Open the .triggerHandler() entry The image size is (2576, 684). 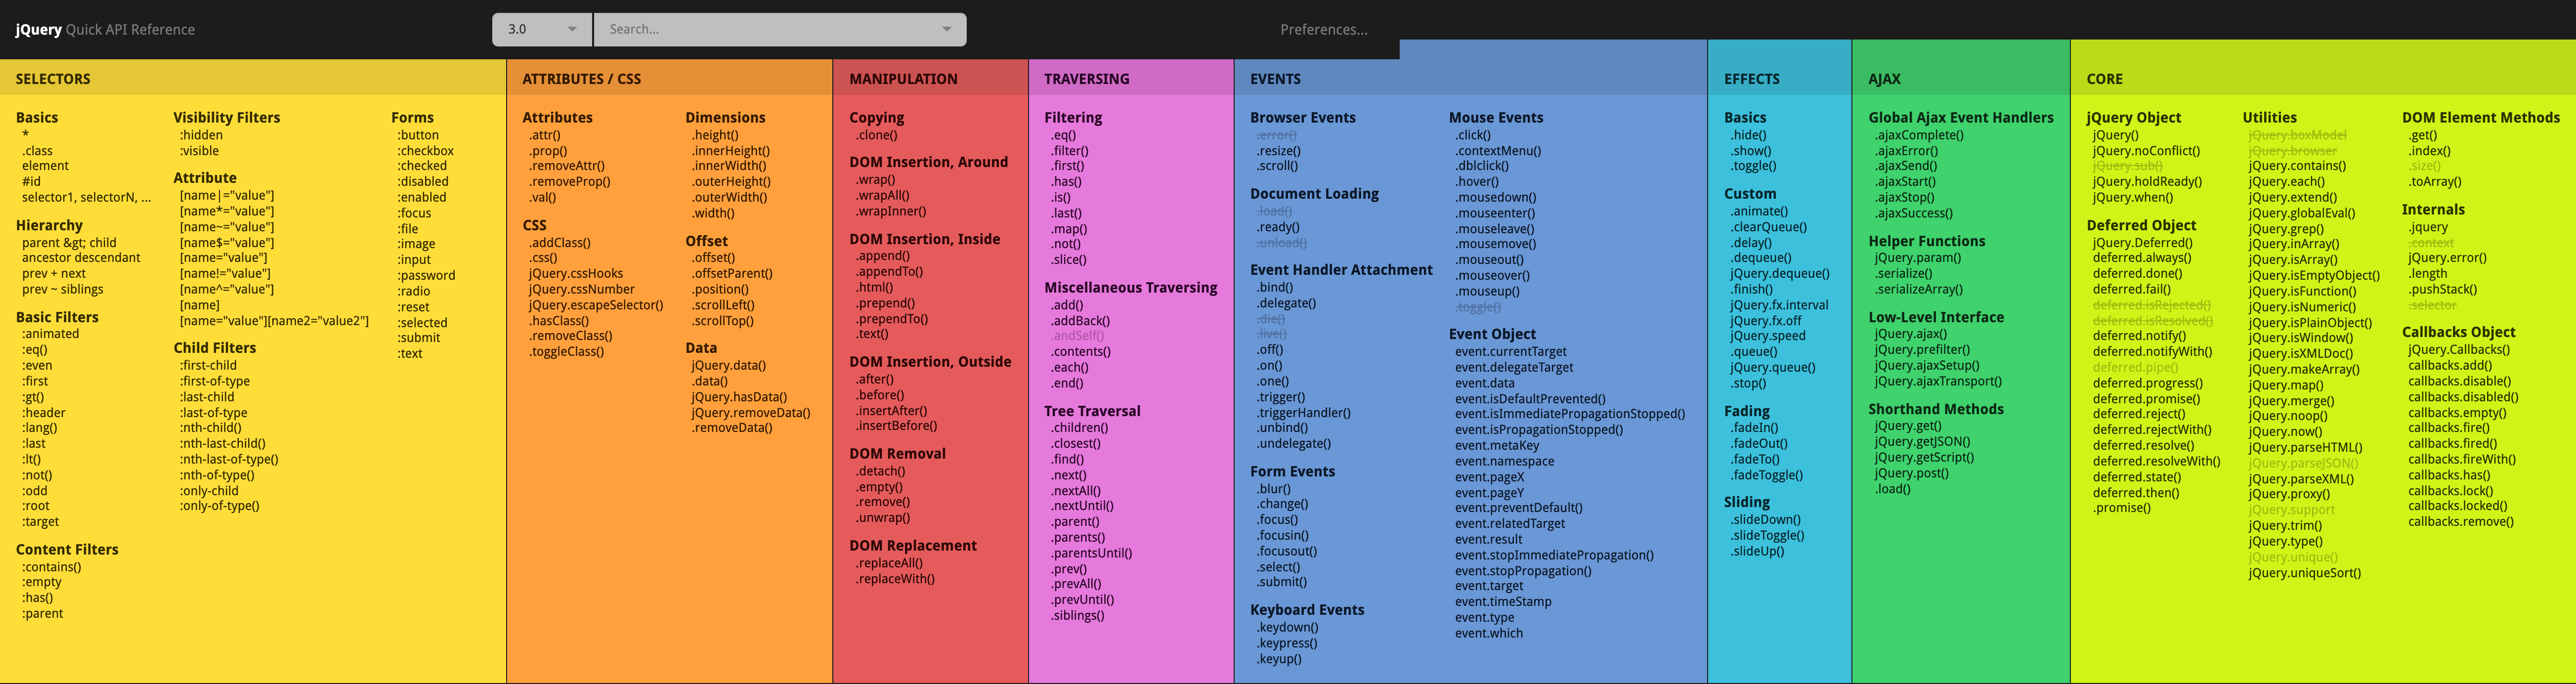(x=1303, y=413)
